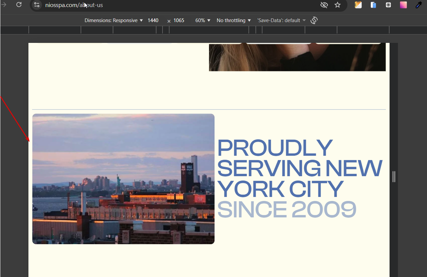Click the viewport height field 1065
This screenshot has height=277, width=427.
179,20
